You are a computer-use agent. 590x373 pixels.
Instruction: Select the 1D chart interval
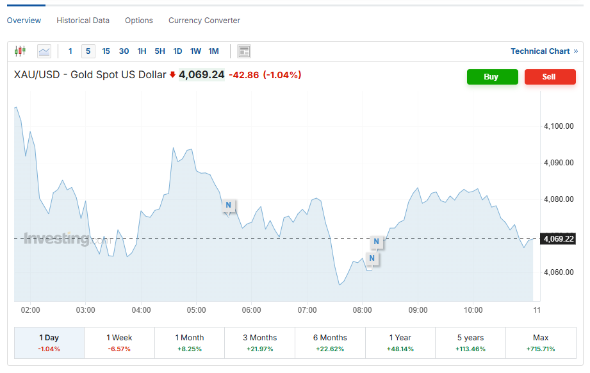tap(177, 51)
